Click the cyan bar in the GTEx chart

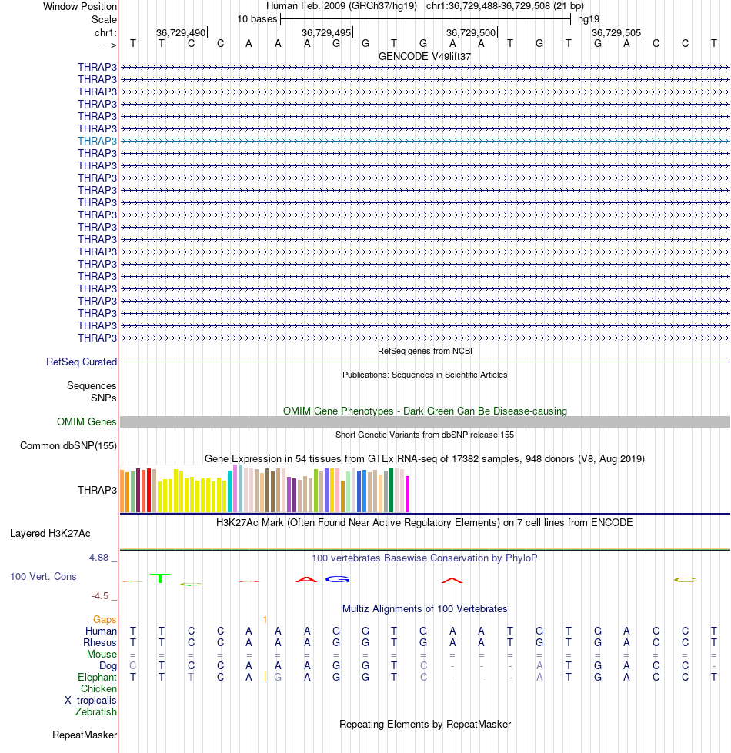point(229,491)
